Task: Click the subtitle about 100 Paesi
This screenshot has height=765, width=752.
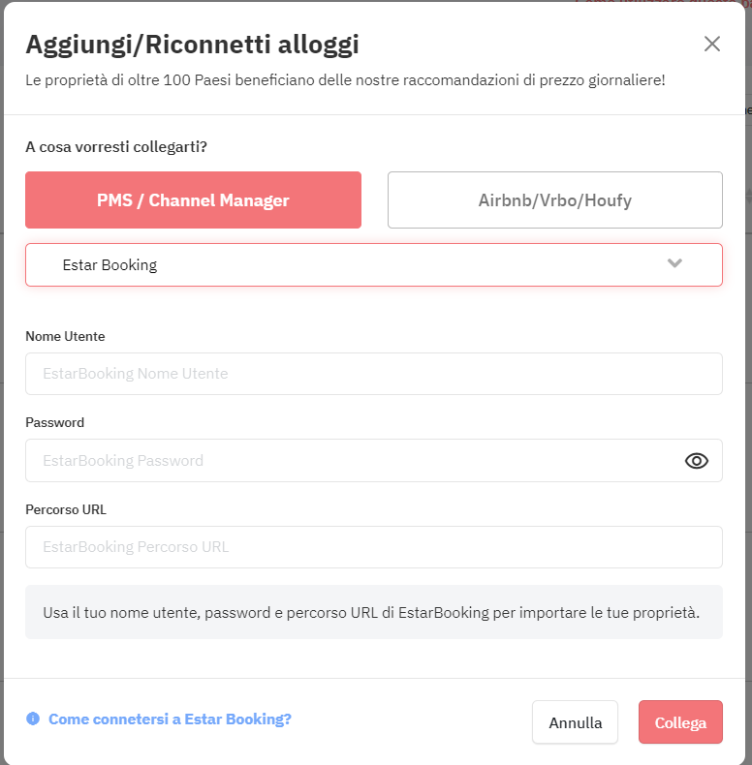Action: point(345,80)
